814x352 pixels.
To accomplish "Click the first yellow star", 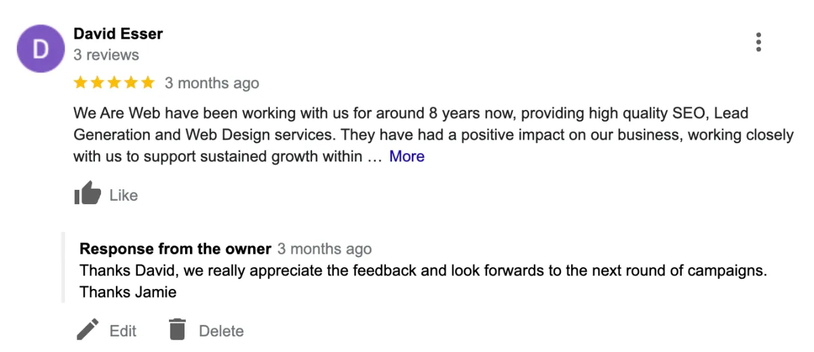I will click(81, 83).
